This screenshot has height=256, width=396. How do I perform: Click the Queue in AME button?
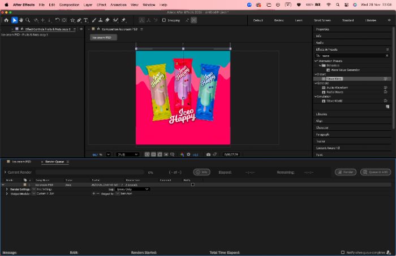(376, 172)
